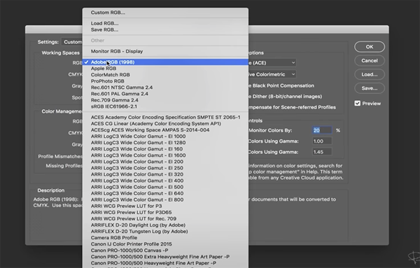
Task: Choose Apple RGB profile
Action: point(165,69)
